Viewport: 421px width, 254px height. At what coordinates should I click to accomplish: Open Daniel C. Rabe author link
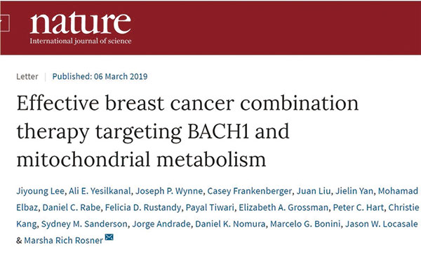pos(72,207)
